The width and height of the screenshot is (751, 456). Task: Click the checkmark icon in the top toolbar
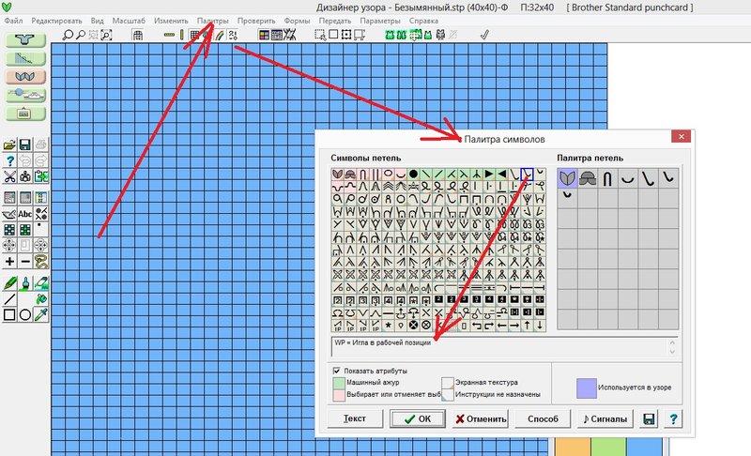tap(484, 35)
